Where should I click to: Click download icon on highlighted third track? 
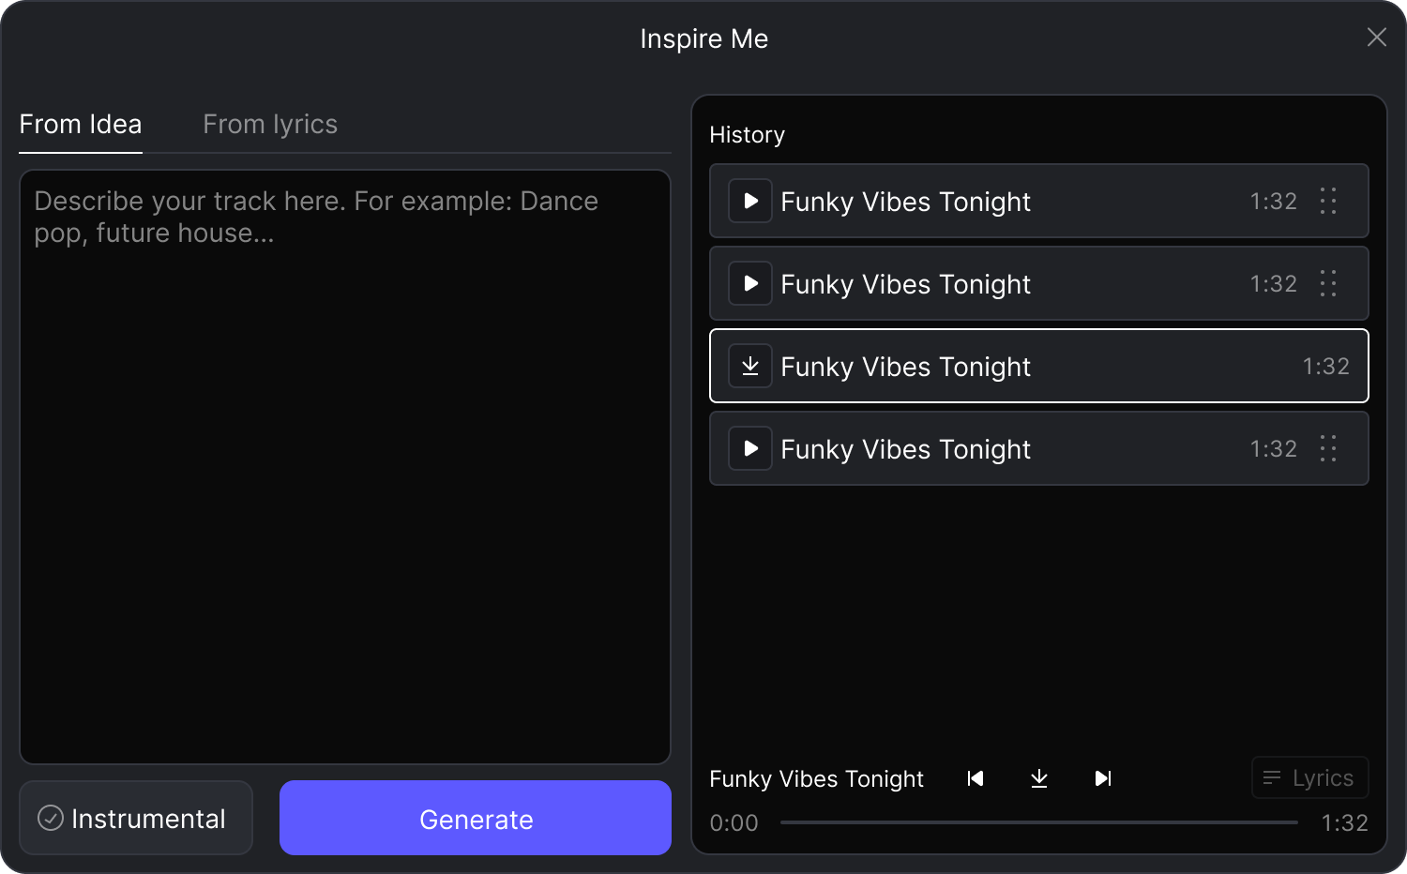pos(750,366)
